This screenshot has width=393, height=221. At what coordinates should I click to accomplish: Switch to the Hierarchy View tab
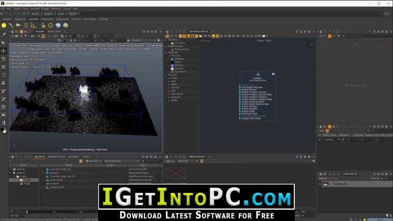pyautogui.click(x=56, y=157)
